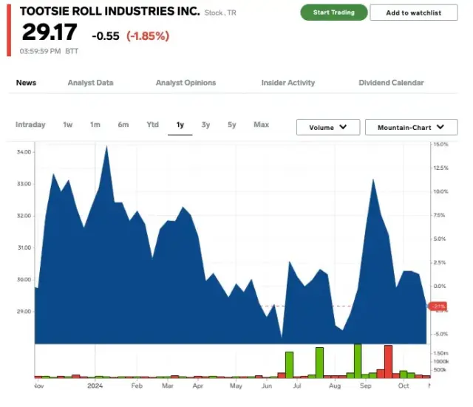
Task: View the Insider Activity tab
Action: (x=287, y=83)
